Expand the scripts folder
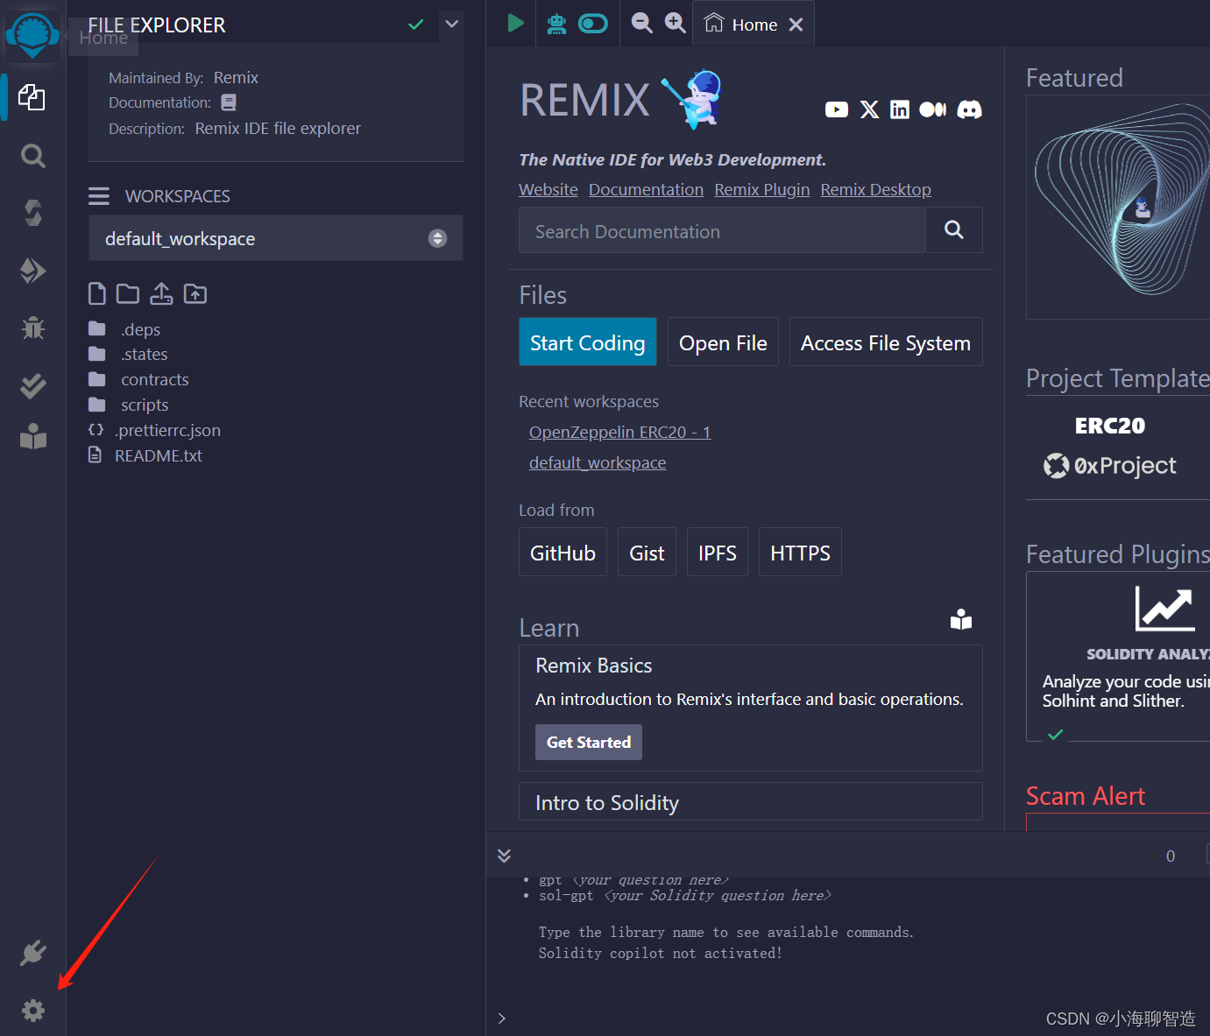The height and width of the screenshot is (1036, 1210). click(145, 405)
